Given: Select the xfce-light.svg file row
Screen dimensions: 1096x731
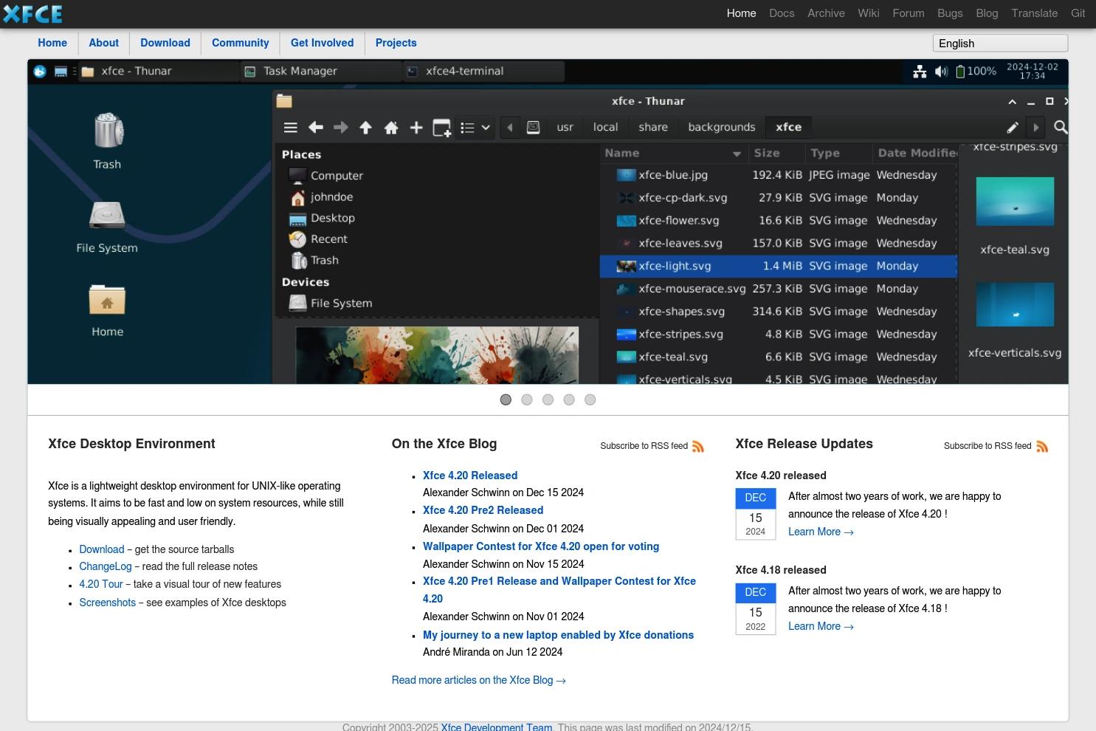Looking at the screenshot, I should pyautogui.click(x=779, y=266).
